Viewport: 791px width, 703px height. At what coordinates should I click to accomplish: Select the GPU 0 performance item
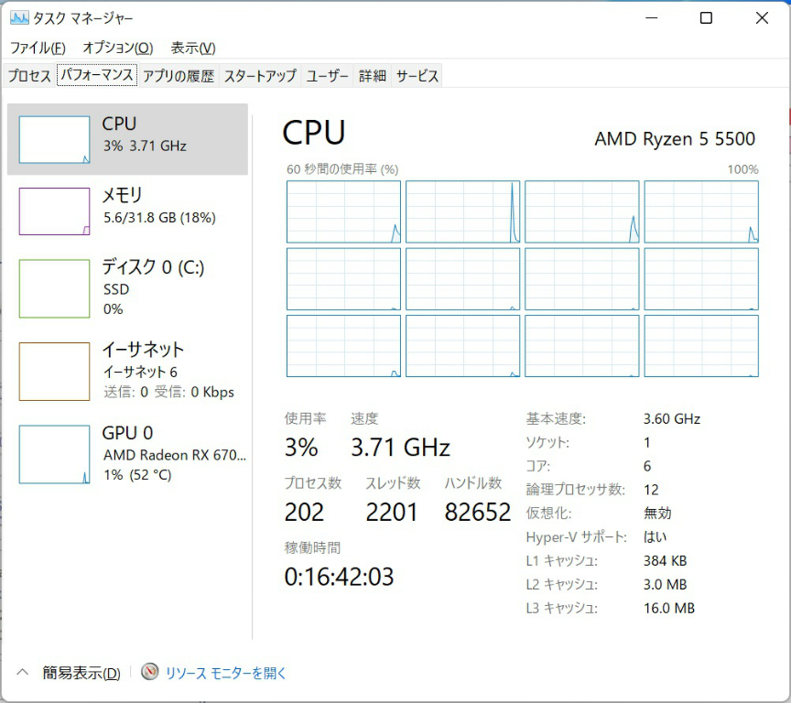128,453
